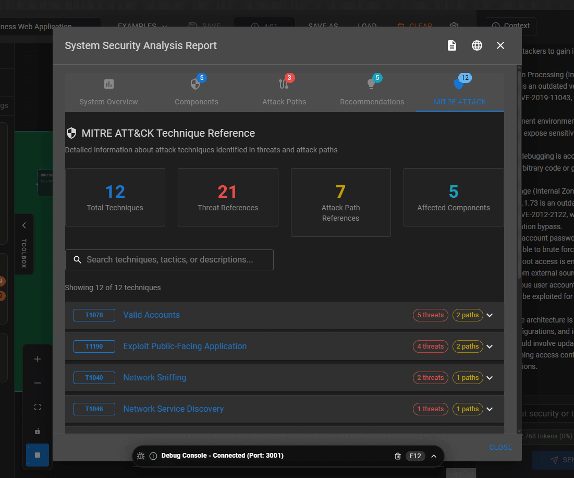Click the Total Techniques stat card
This screenshot has width=574, height=478.
tap(115, 197)
